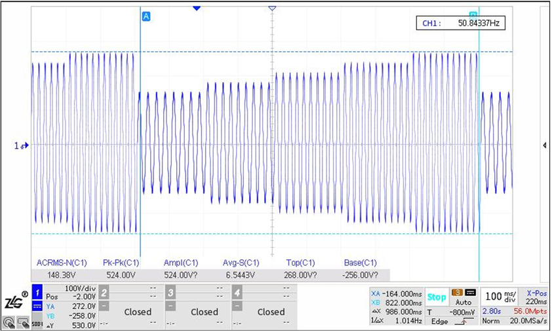Click the 500:1 probe ratio icon
Viewport: 552px width, 332px height.
pyautogui.click(x=37, y=324)
